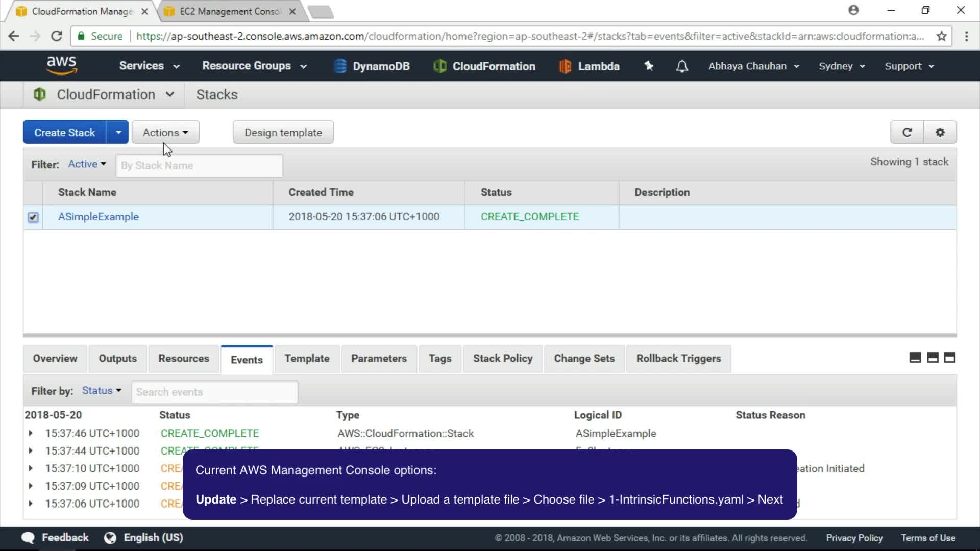Click the Search events input field
980x551 pixels.
pyautogui.click(x=214, y=392)
